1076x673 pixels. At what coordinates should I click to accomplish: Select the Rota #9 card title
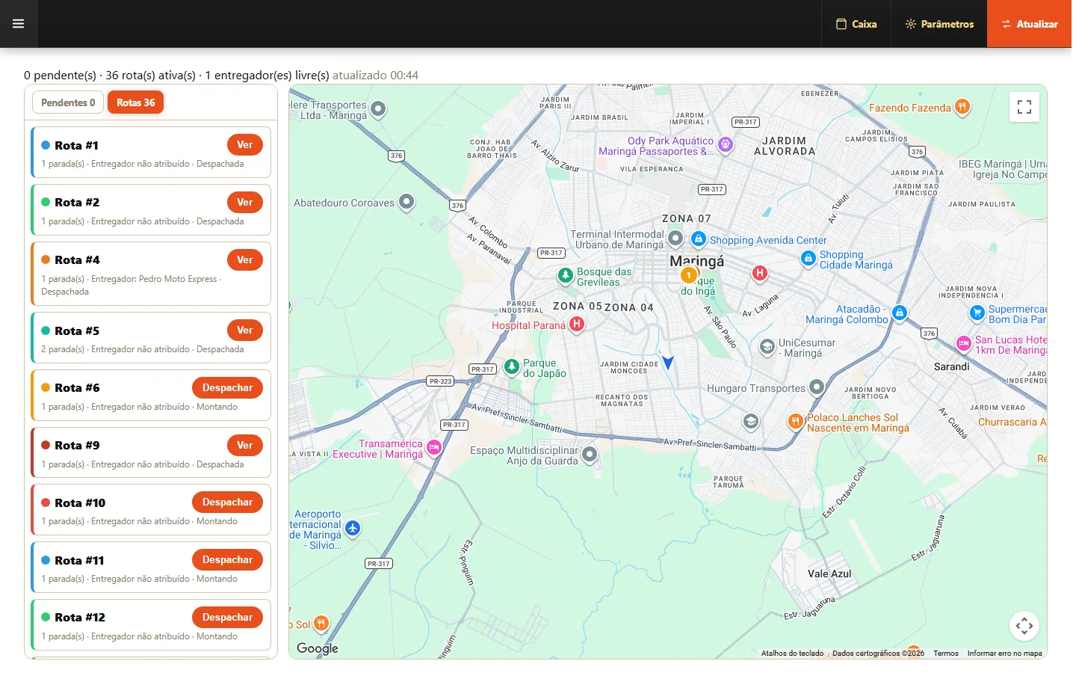(x=77, y=446)
